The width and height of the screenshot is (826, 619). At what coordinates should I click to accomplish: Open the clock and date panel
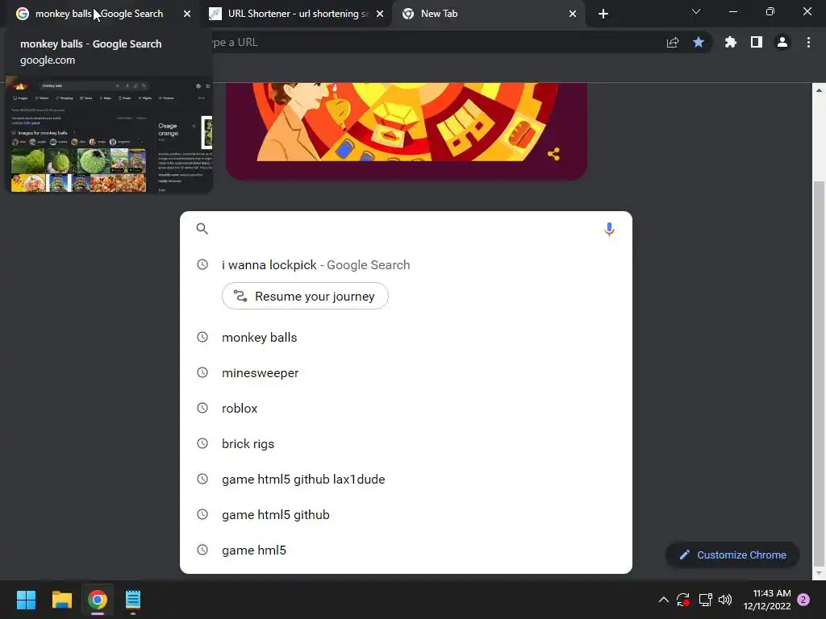767,600
